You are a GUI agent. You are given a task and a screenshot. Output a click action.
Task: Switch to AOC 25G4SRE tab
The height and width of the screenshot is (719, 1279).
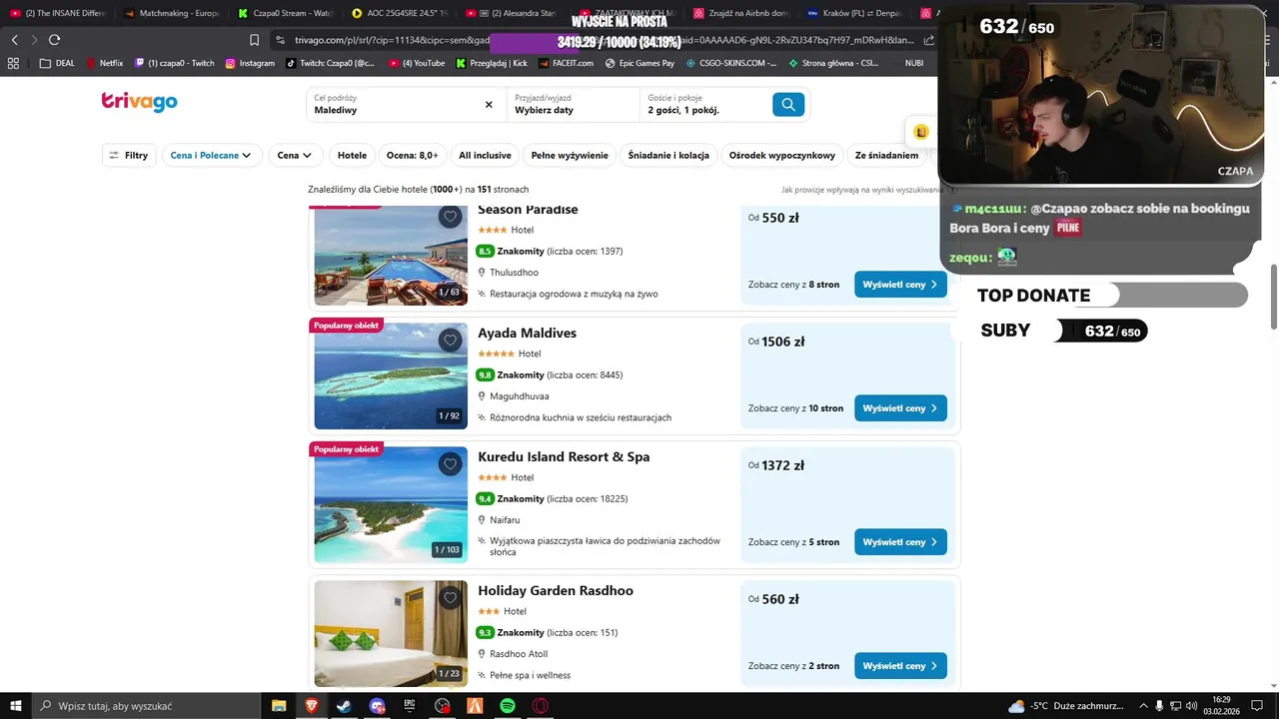click(x=402, y=13)
